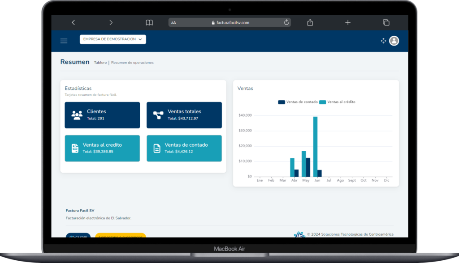
Task: Open the Ventas al credito card
Action: (x=102, y=148)
